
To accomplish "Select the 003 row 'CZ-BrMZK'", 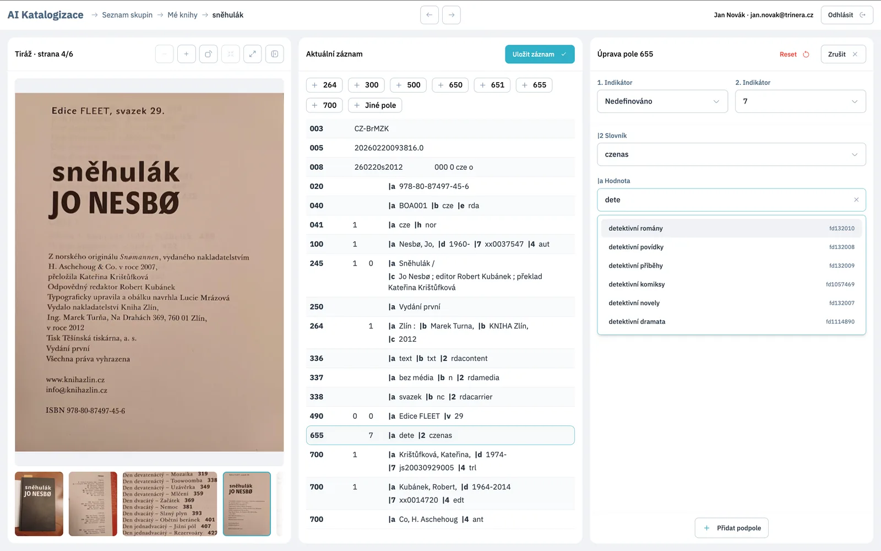I will click(x=440, y=128).
